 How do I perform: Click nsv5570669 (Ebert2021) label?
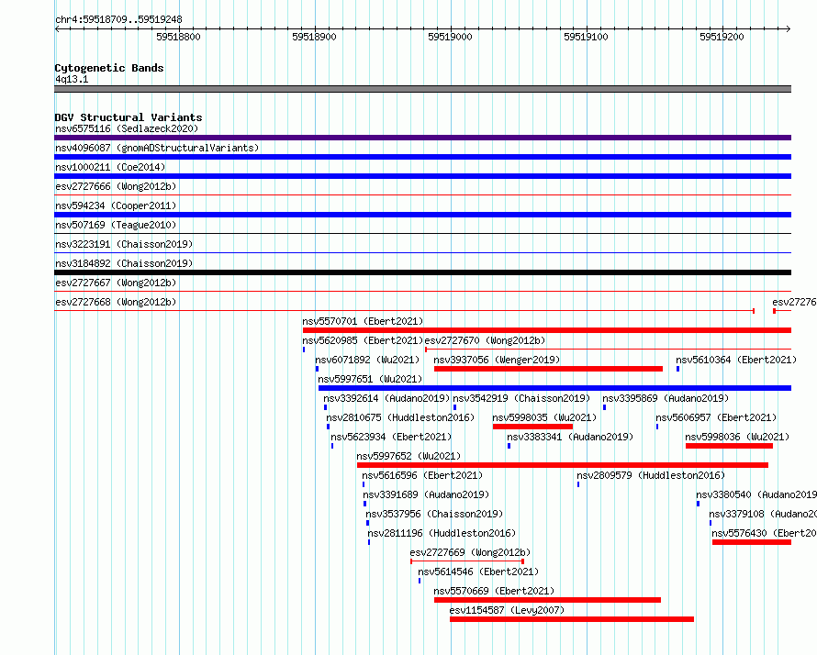[494, 591]
